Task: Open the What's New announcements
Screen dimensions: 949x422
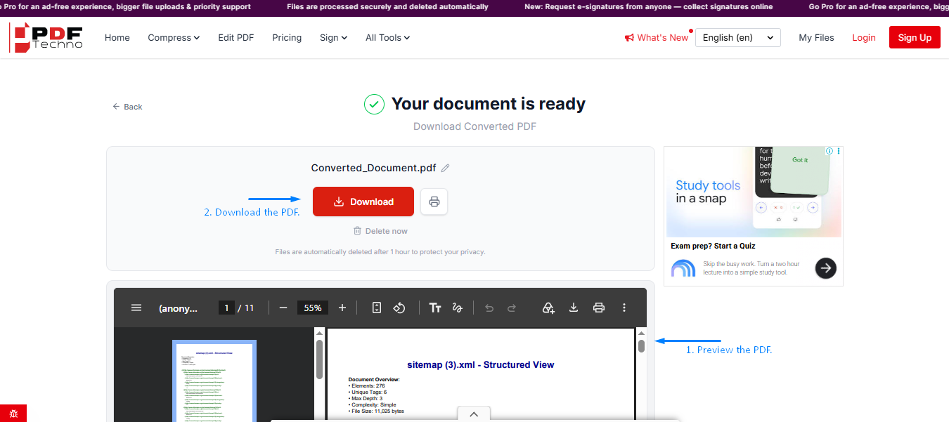Action: tap(657, 38)
